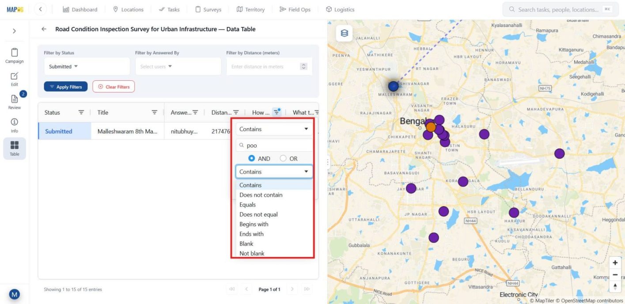
Task: Choose Ends with option
Action: pyautogui.click(x=274, y=234)
